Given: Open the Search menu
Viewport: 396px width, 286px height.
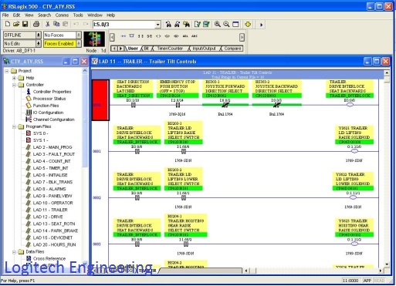Looking at the screenshot, I should (45, 15).
